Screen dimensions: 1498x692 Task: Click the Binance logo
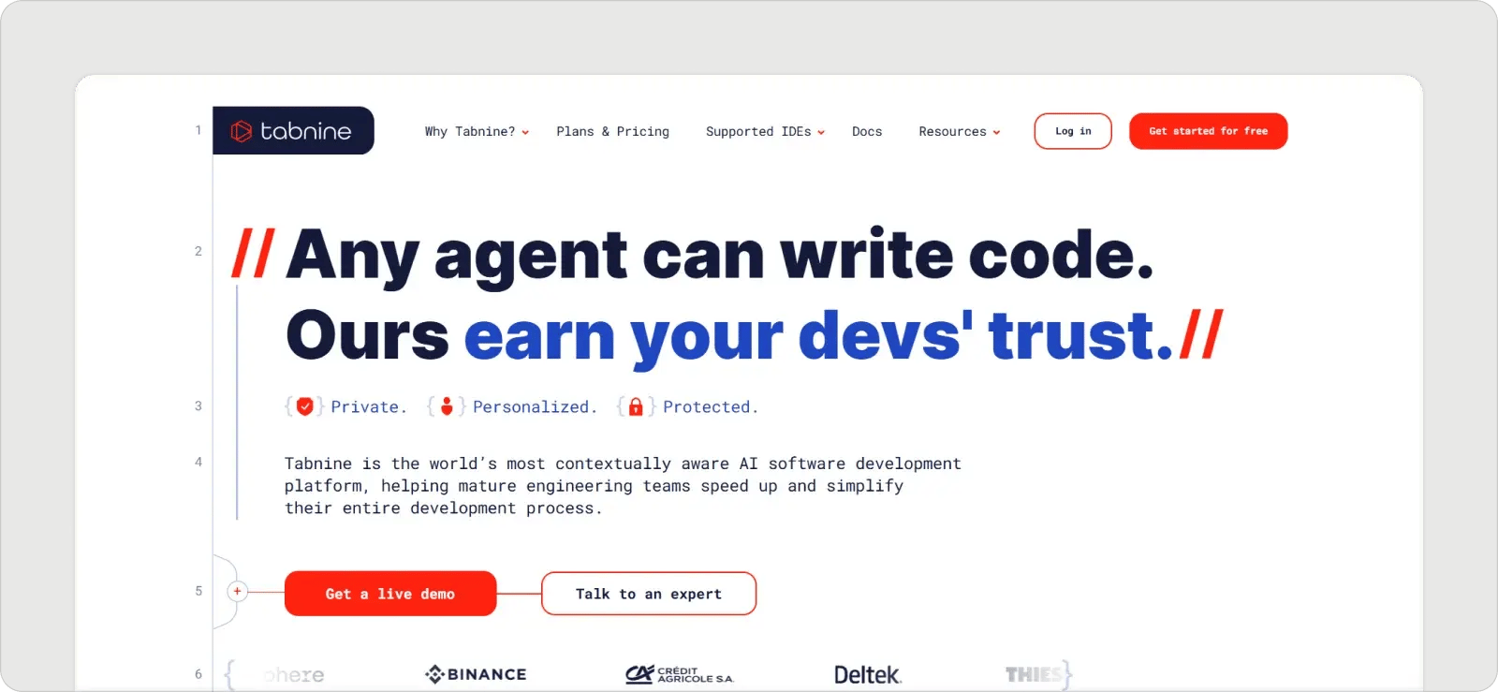(476, 674)
